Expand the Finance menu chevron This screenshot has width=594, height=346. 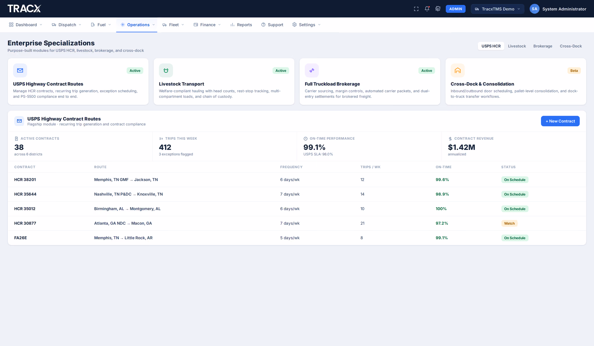click(x=219, y=25)
